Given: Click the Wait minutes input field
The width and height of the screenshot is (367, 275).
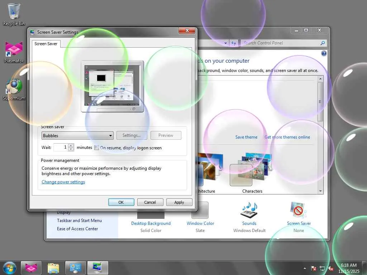Looking at the screenshot, I should pos(61,147).
